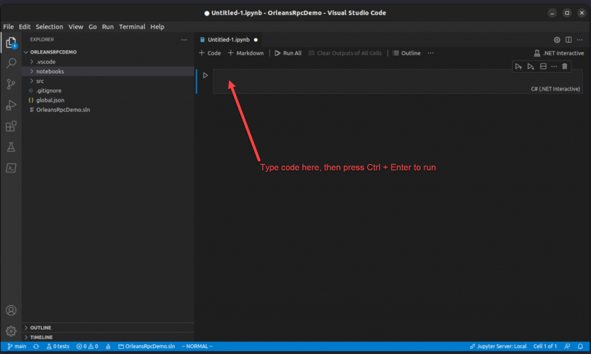Screen dimensions: 591x354
Task: Click the notifications bell in status bar
Action: [x=581, y=347]
